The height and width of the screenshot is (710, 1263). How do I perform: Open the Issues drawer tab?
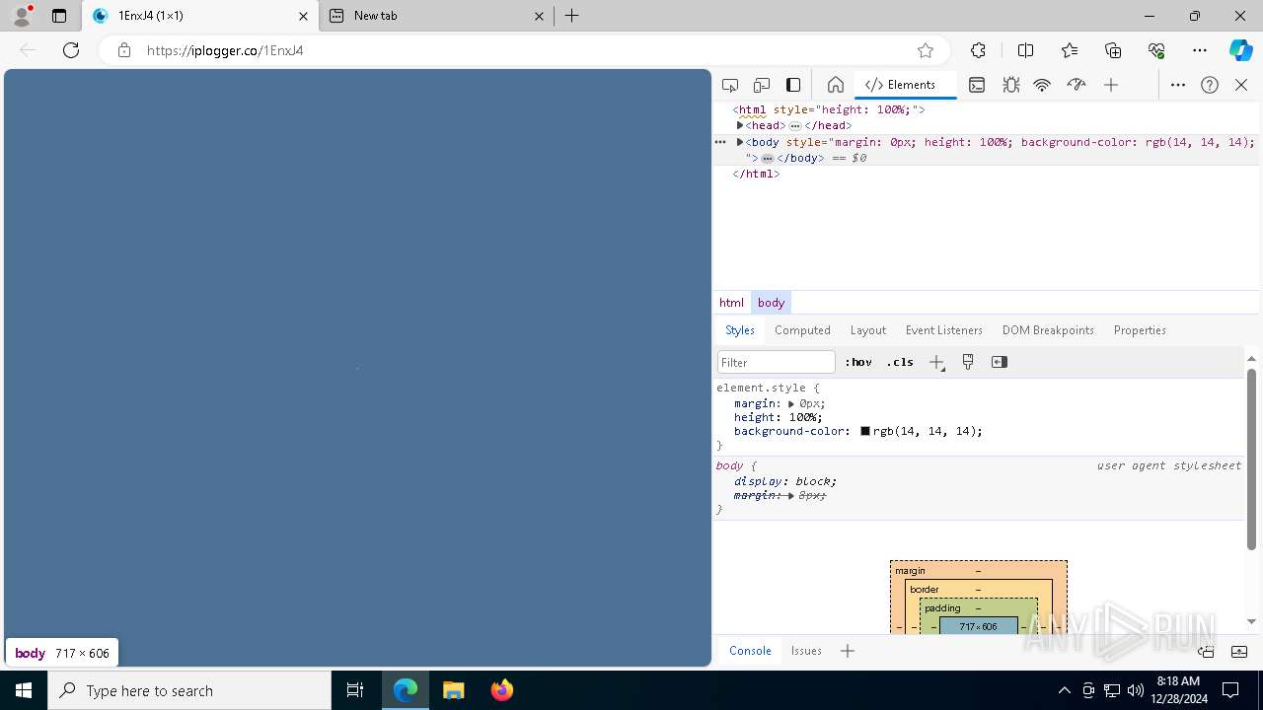[806, 651]
